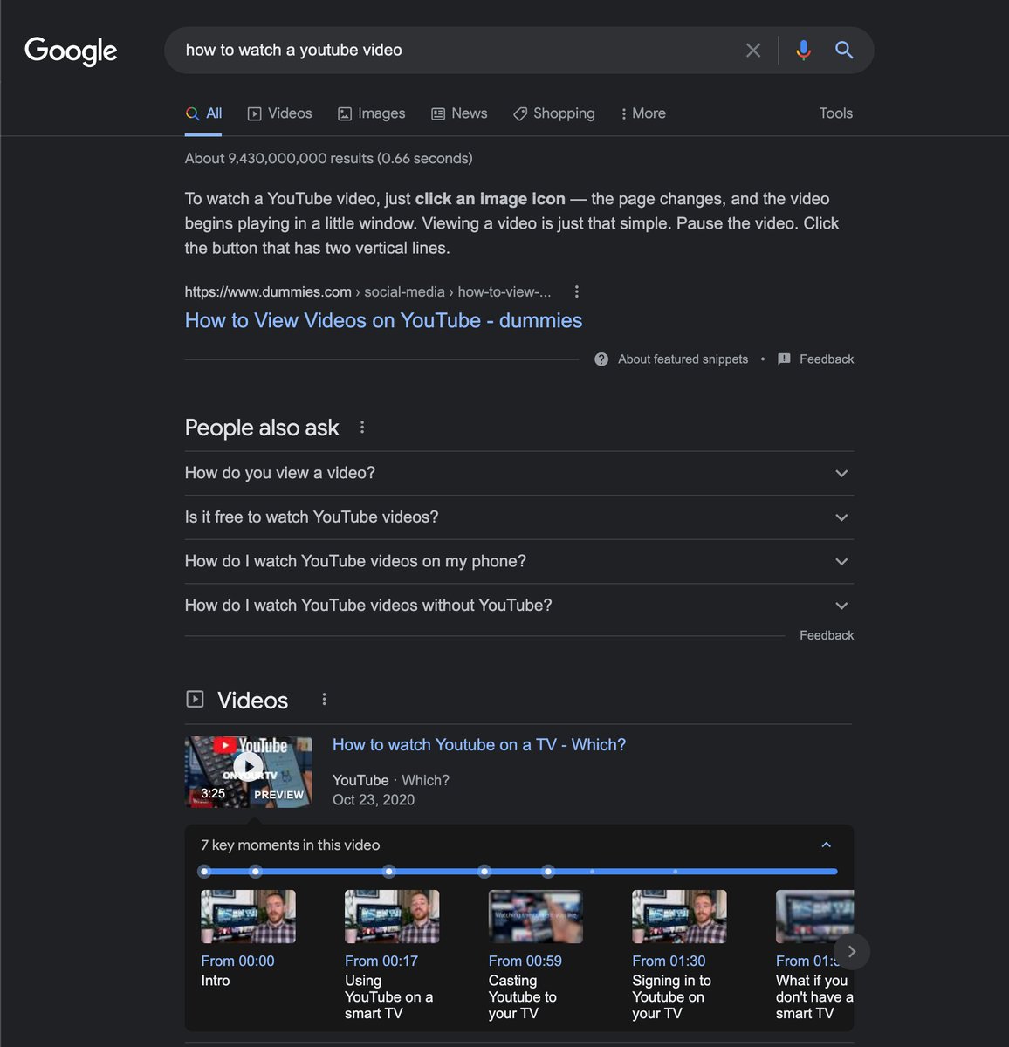1009x1047 pixels.
Task: Open About featured snippets help icon
Action: pyautogui.click(x=601, y=359)
